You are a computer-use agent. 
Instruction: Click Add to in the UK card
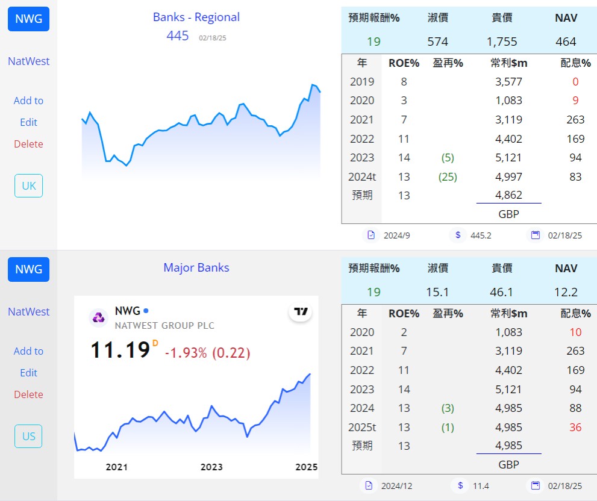tap(28, 101)
